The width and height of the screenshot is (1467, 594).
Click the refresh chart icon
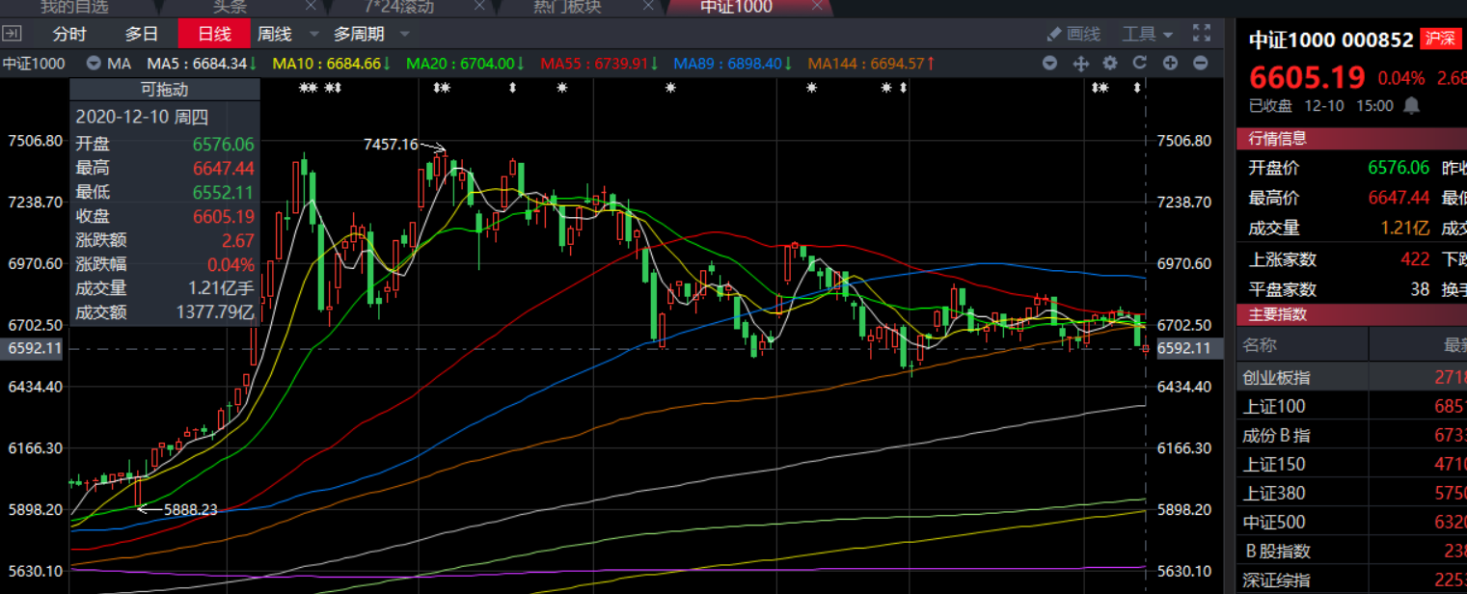coord(1139,64)
